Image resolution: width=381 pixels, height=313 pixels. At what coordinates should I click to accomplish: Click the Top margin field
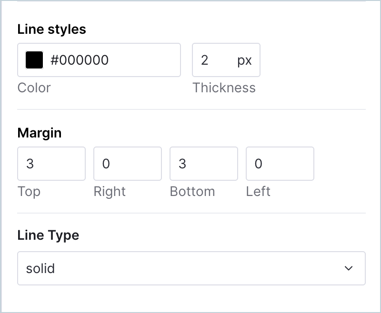pyautogui.click(x=51, y=164)
